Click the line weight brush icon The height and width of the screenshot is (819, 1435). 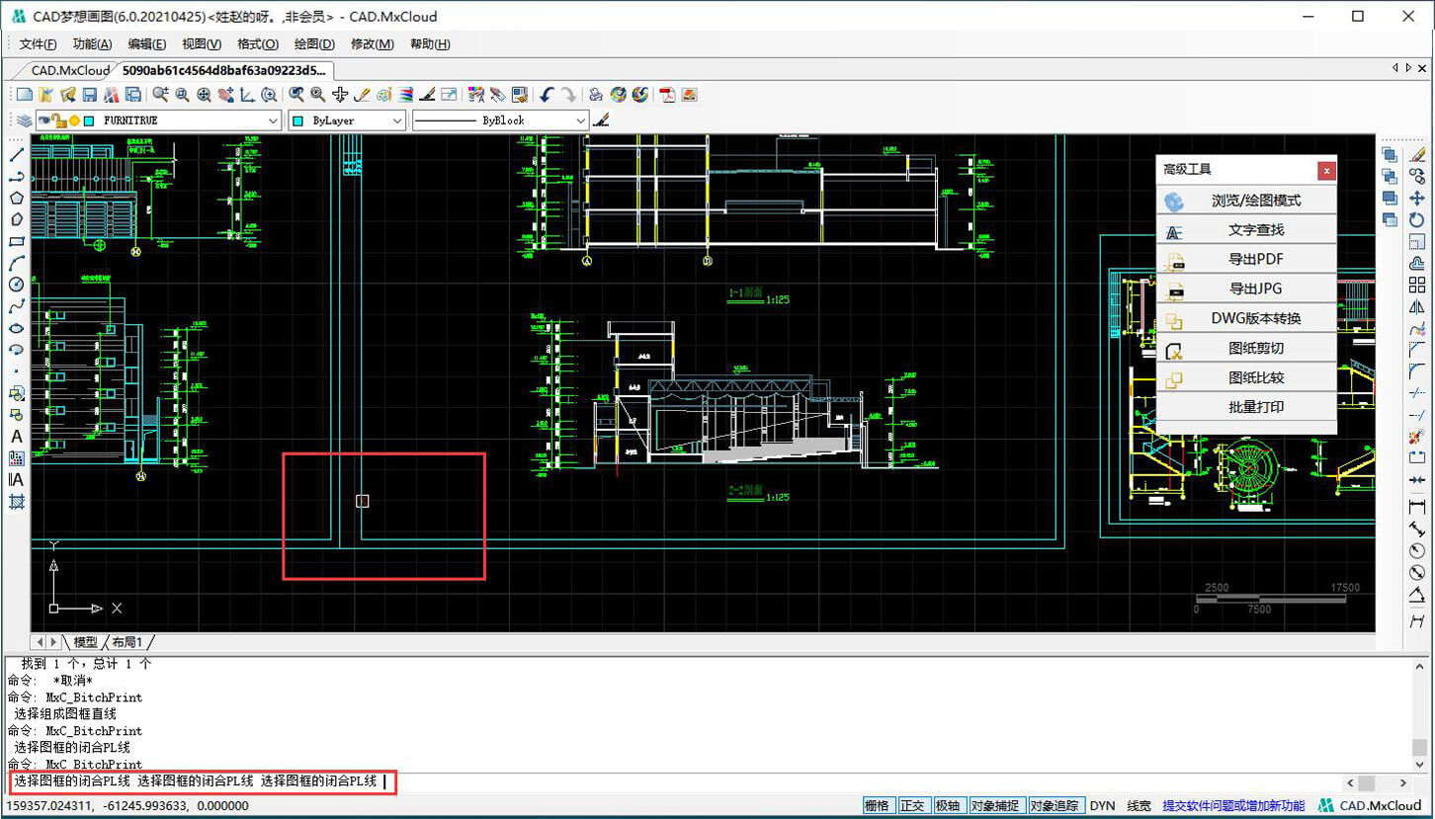(x=601, y=121)
